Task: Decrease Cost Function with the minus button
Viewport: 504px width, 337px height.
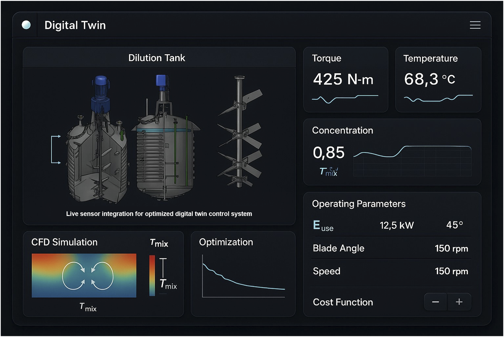Action: (435, 302)
